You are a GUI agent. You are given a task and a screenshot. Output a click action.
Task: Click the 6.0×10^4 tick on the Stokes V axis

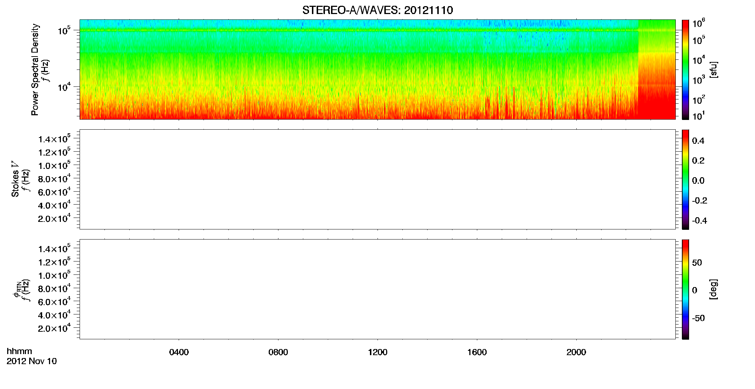[x=54, y=192]
